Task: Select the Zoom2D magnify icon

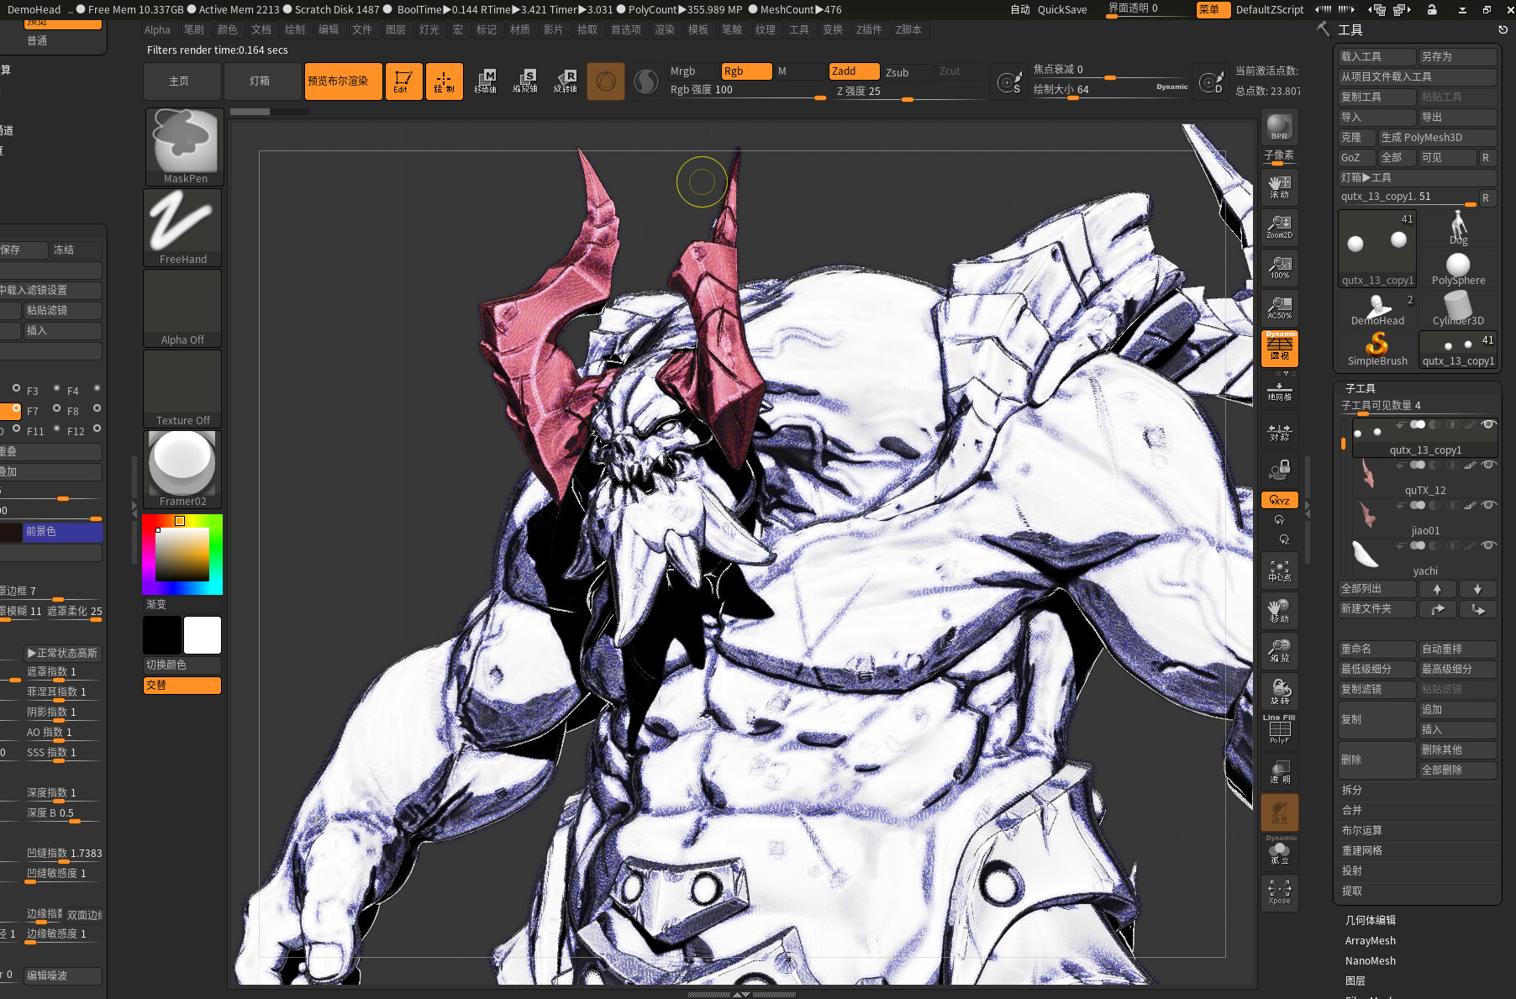Action: pos(1279,225)
